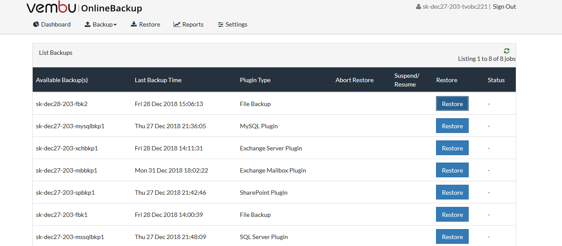Image resolution: width=562 pixels, height=246 pixels.
Task: Open the Dashboard menu item
Action: (x=52, y=24)
